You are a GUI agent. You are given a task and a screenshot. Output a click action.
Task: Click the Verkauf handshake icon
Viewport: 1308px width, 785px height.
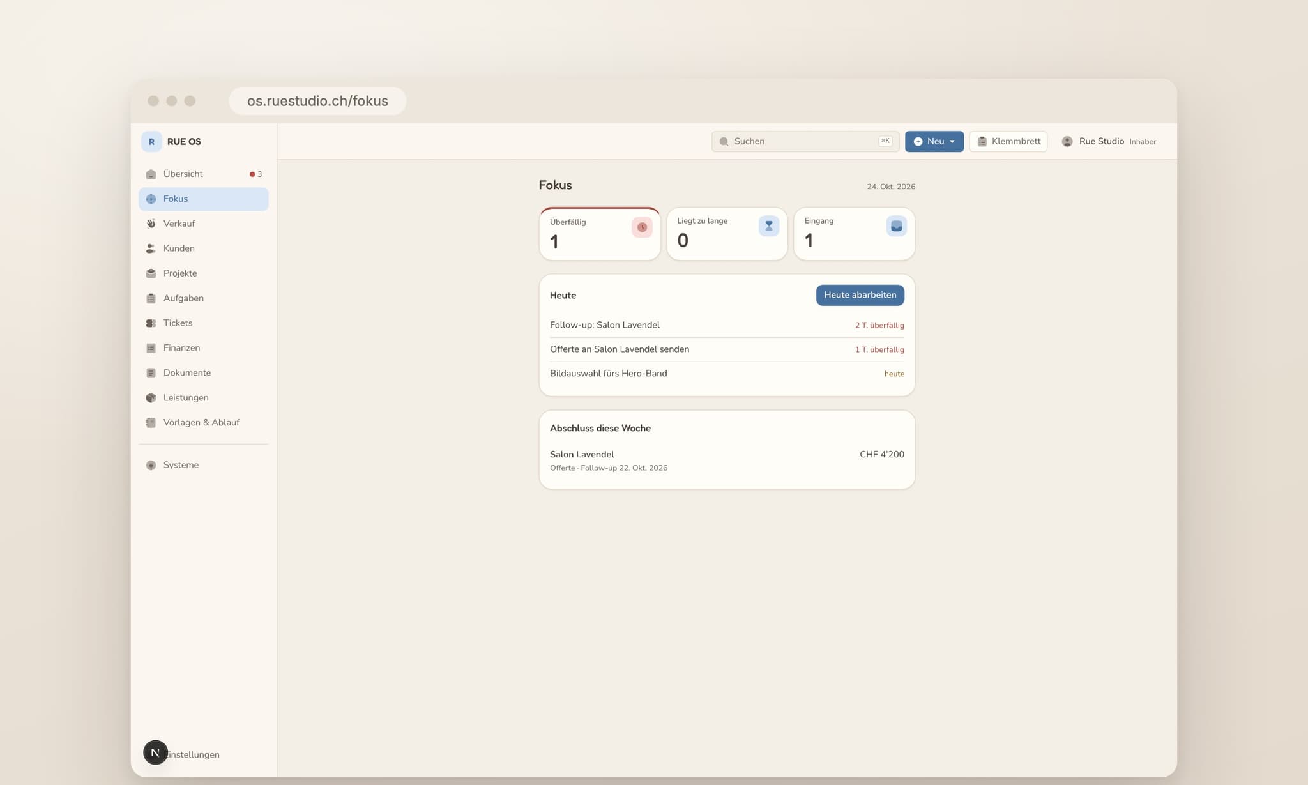tap(151, 224)
